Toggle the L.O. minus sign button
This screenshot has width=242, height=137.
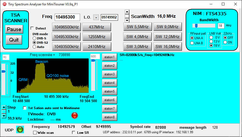pyautogui.click(x=96, y=17)
